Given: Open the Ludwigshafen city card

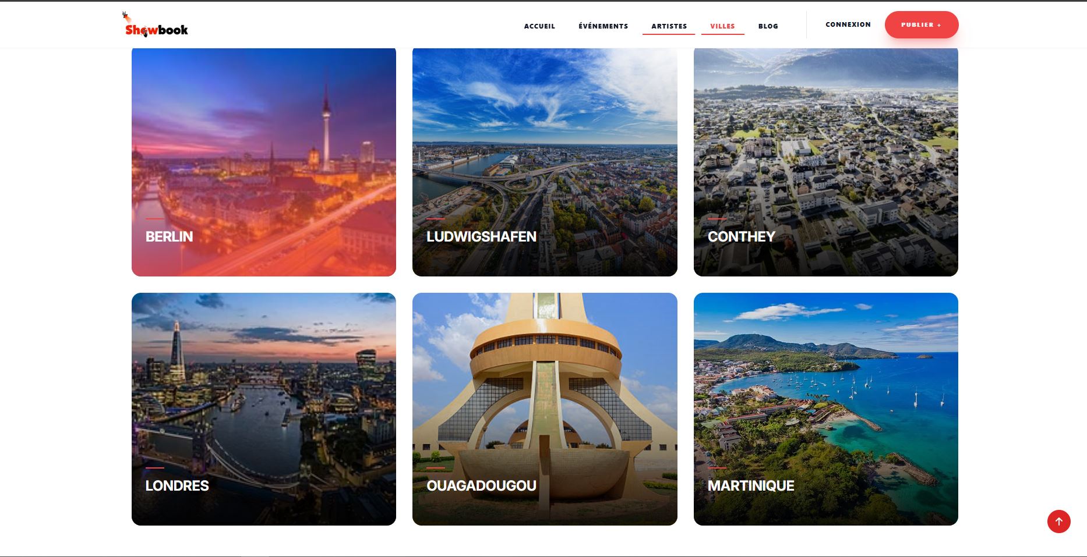Looking at the screenshot, I should point(545,162).
